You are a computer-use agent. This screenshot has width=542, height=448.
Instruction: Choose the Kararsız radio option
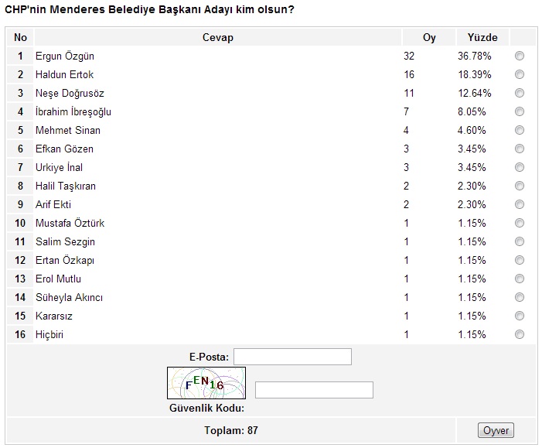(519, 316)
